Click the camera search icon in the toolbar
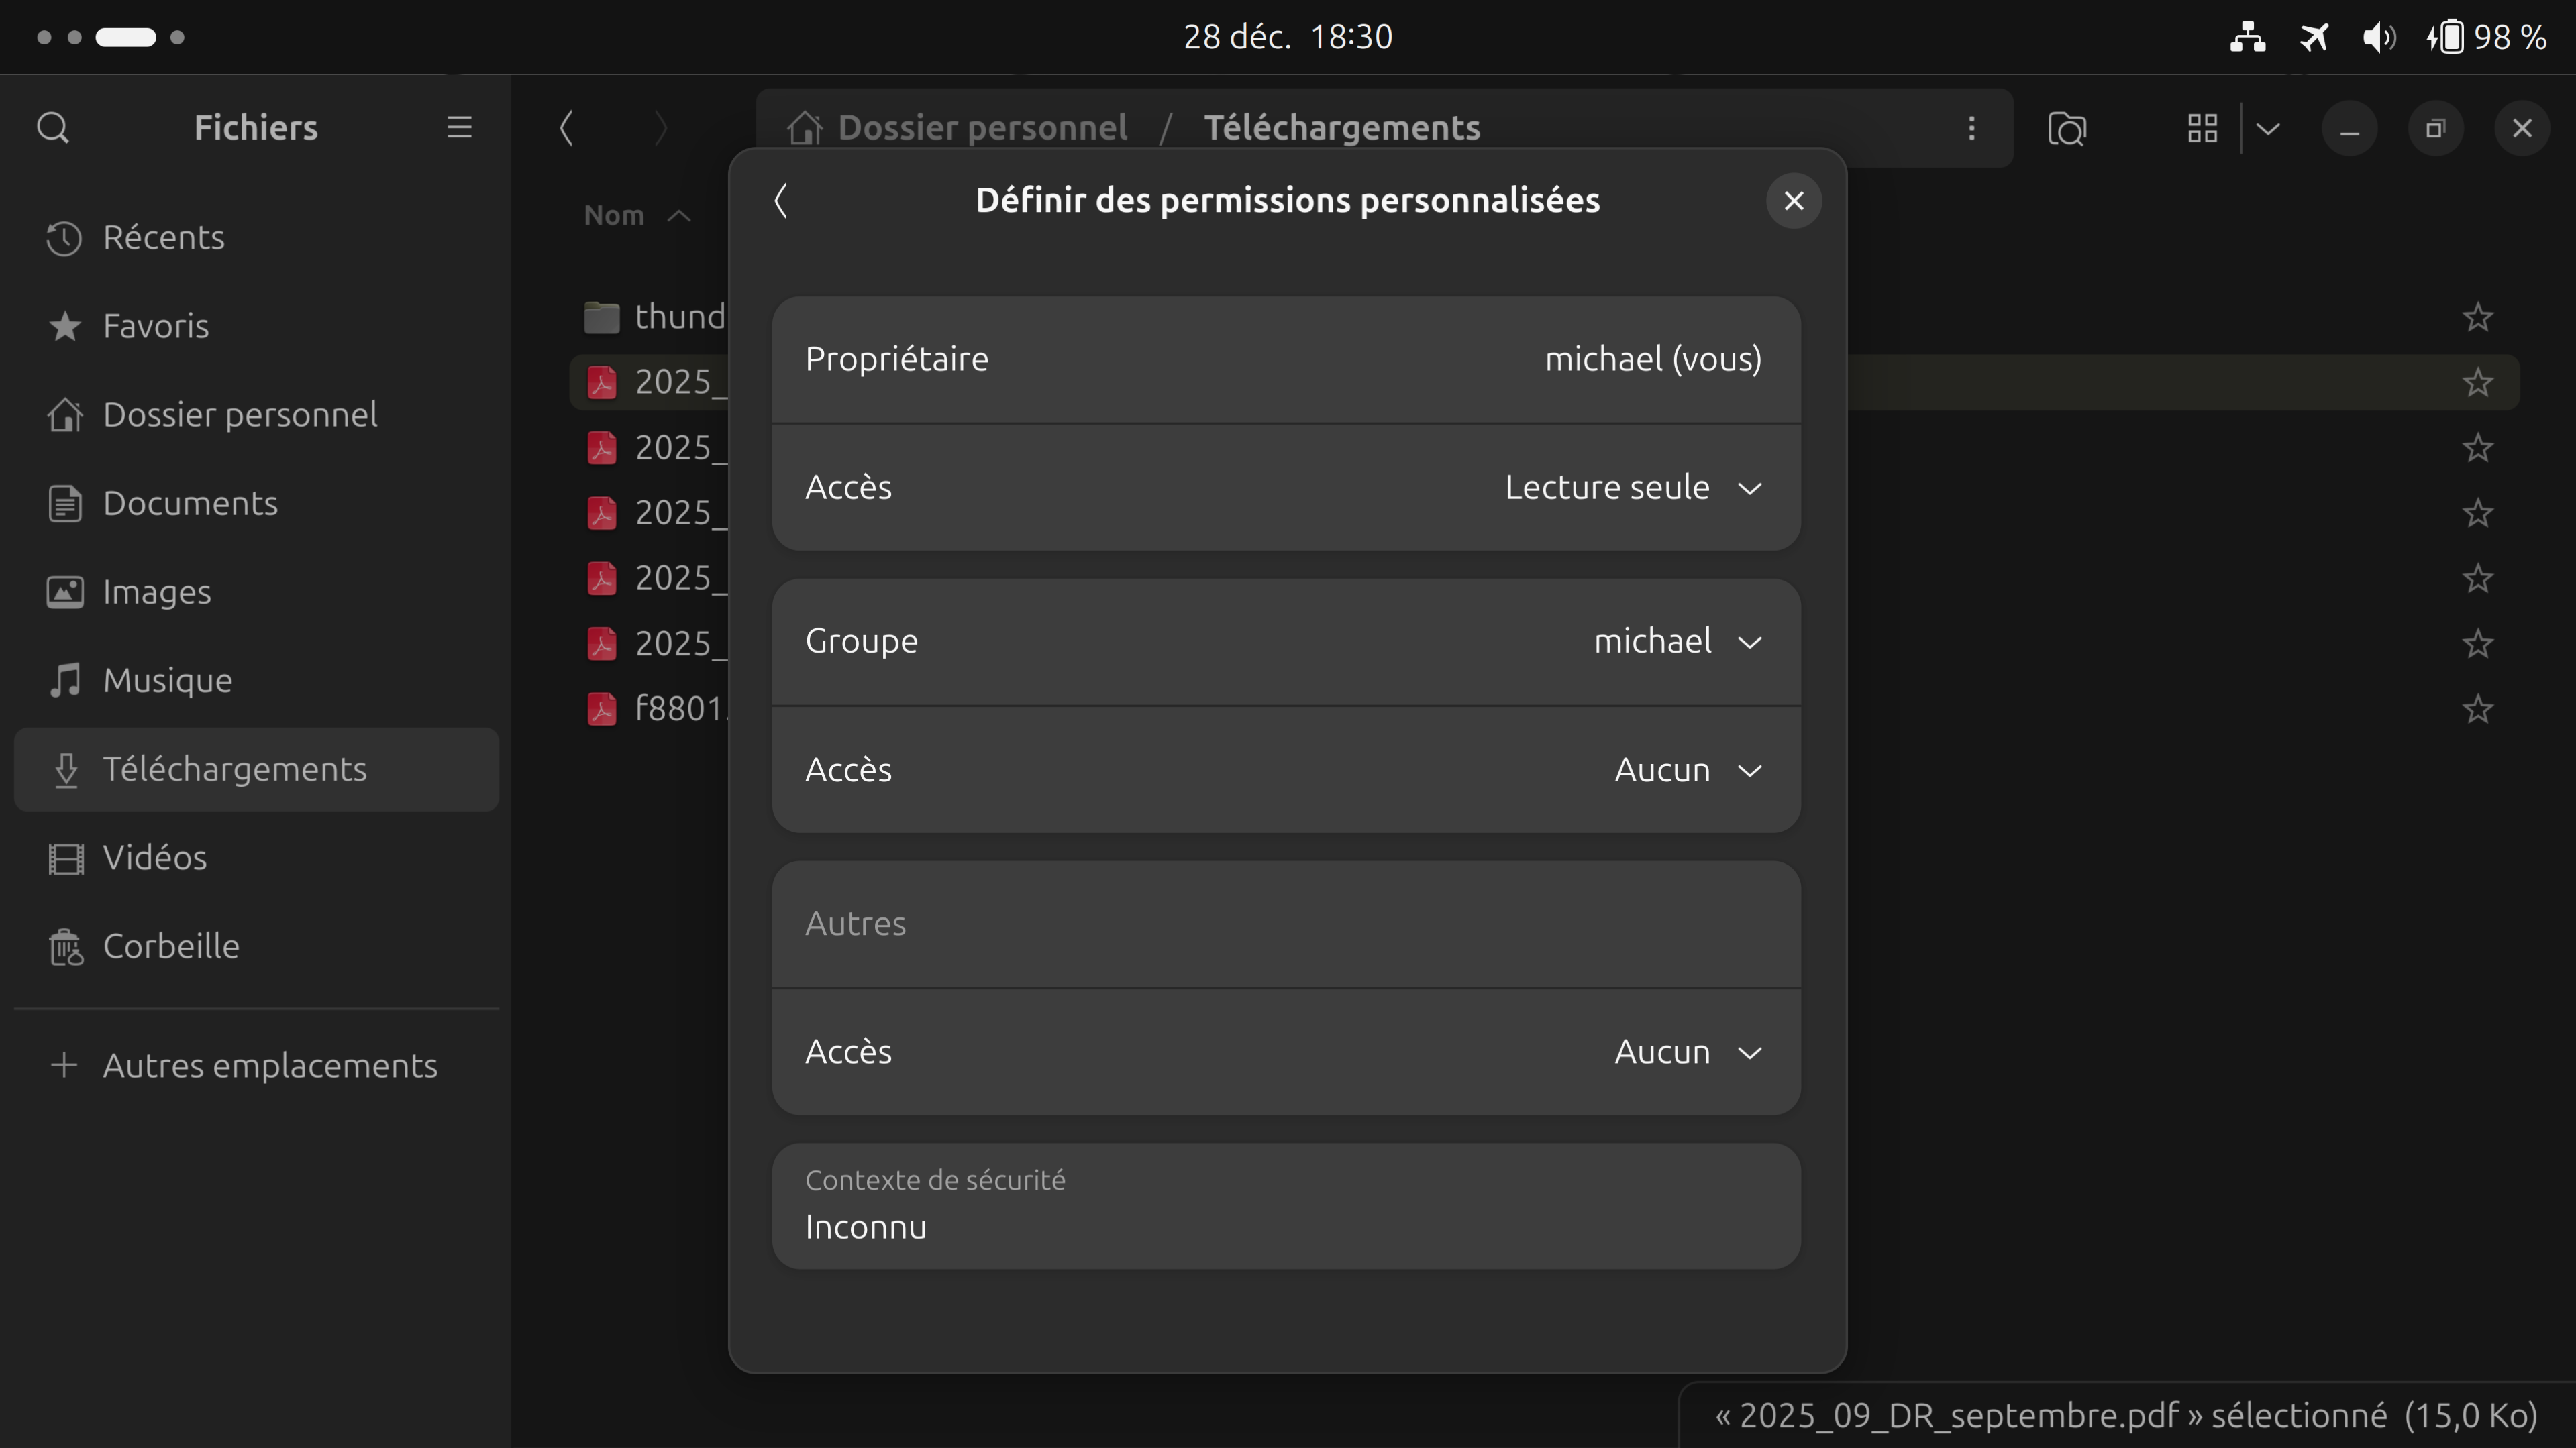This screenshot has width=2576, height=1448. [x=2067, y=128]
